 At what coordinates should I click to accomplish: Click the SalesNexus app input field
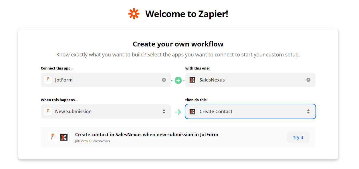click(x=250, y=80)
